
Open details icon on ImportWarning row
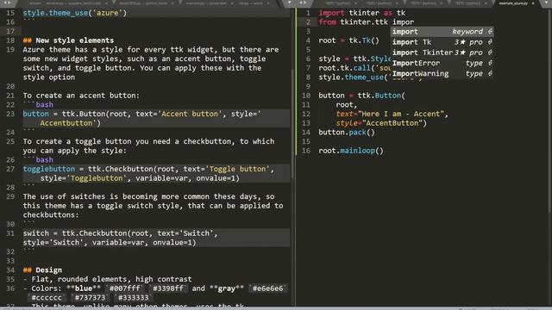[x=490, y=74]
